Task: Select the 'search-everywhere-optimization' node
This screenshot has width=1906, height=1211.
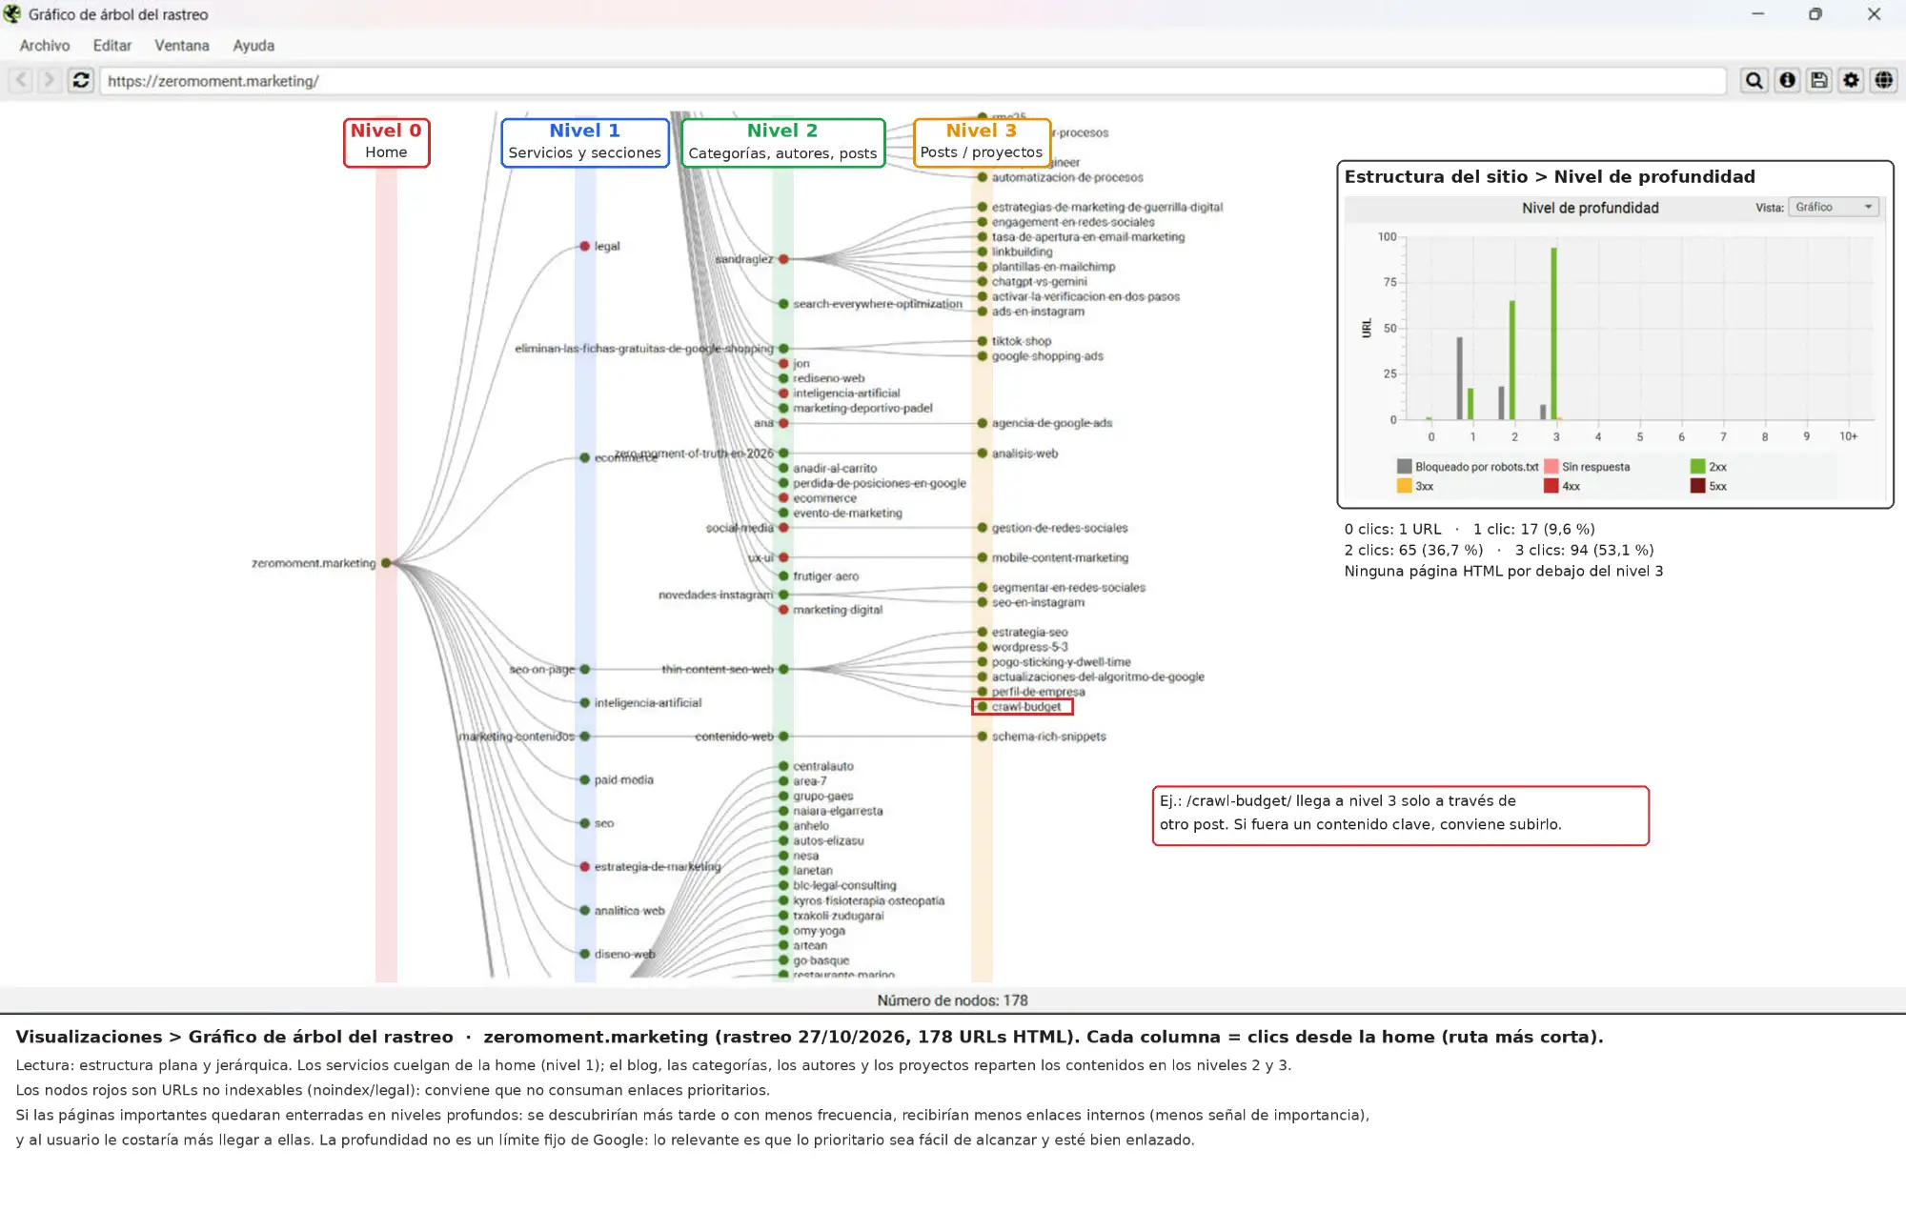Action: click(783, 304)
